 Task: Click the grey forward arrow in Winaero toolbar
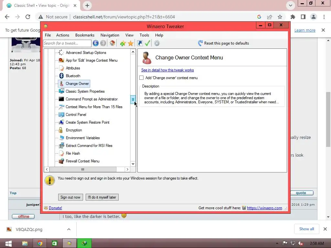click(103, 43)
